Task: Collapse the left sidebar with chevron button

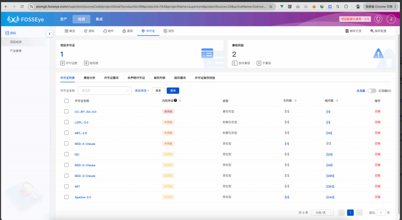Action: 50,34
